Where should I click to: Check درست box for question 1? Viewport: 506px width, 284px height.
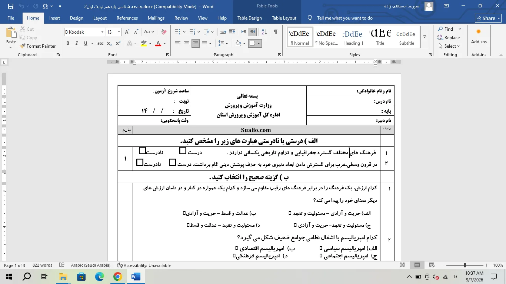[x=183, y=151]
